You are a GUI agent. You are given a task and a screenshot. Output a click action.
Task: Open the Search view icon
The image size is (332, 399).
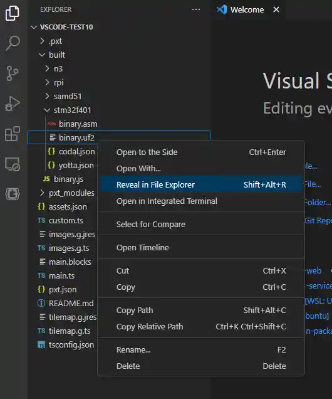(x=12, y=43)
